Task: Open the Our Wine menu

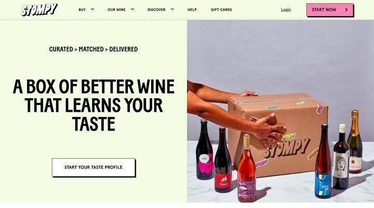Action: pos(116,10)
